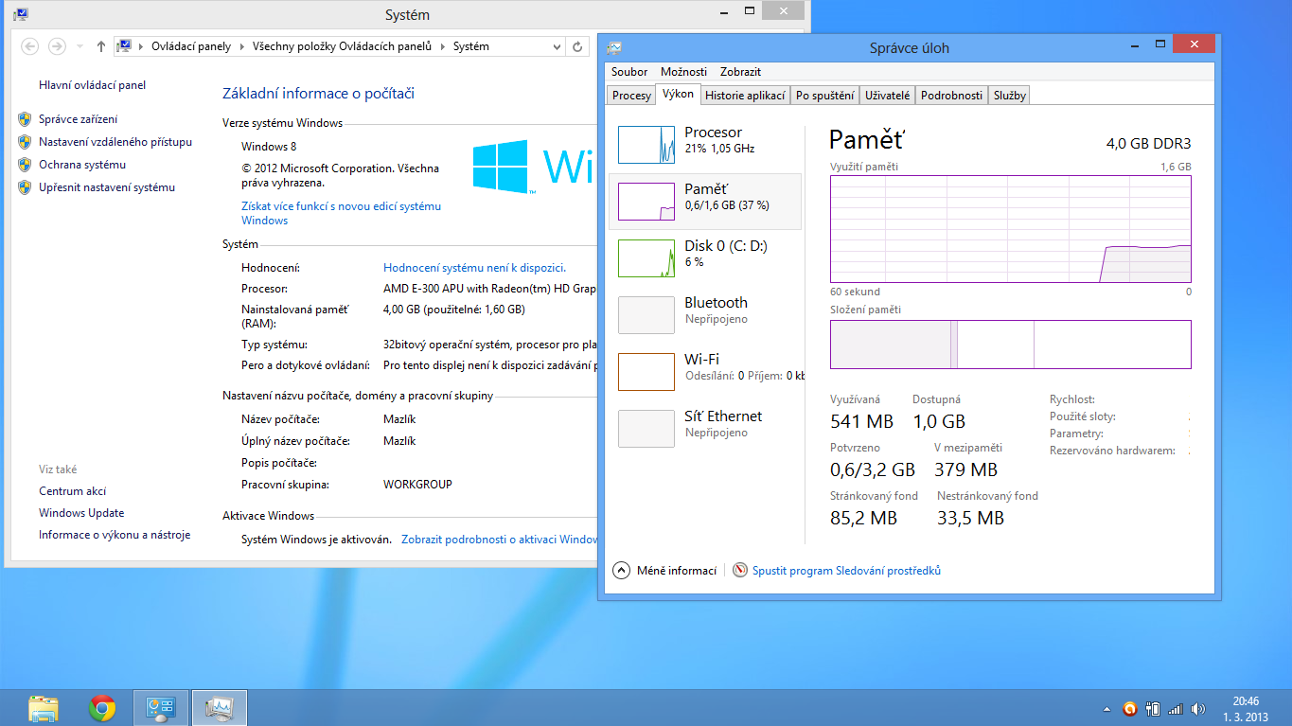Click the Využití paměti usage graph

coord(1010,228)
